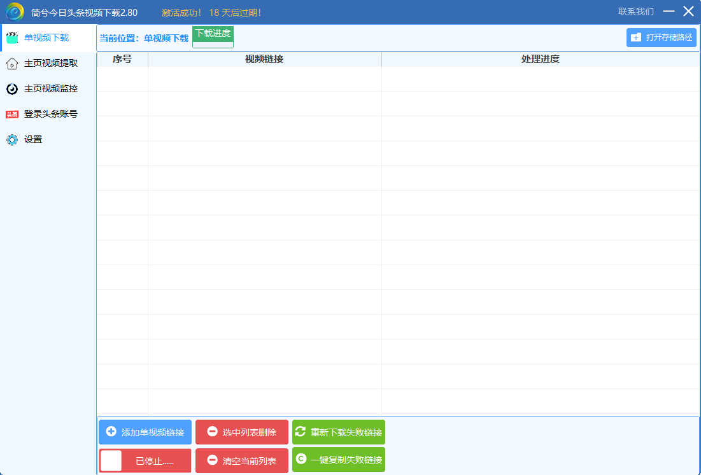Click the 视频链接 column header
Image resolution: width=701 pixels, height=475 pixels.
coord(264,59)
